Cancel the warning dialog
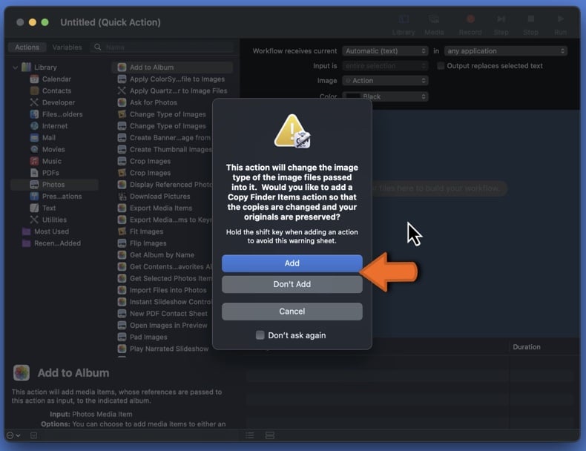Screen dimensions: 586x451 pos(292,312)
